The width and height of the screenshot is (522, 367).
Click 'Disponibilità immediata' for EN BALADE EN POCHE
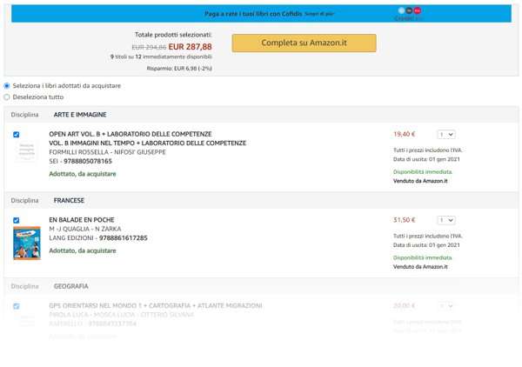click(x=423, y=258)
